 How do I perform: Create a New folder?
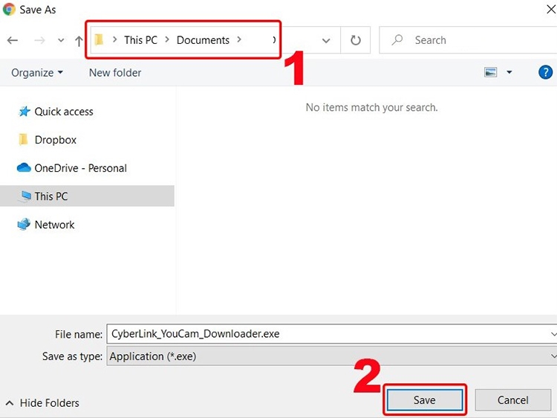[x=115, y=73]
